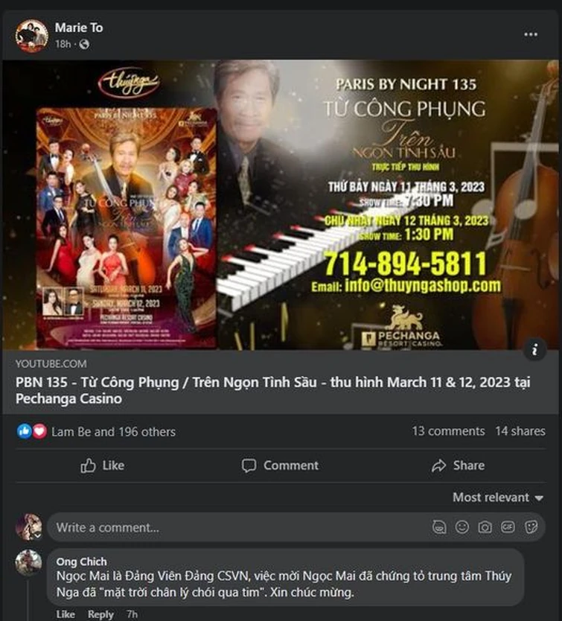The image size is (562, 621).
Task: Attach a photo using the camera icon
Action: point(485,527)
